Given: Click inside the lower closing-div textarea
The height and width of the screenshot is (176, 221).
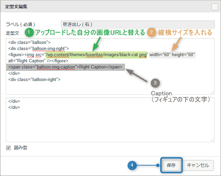Looking at the screenshot, I should (110, 123).
